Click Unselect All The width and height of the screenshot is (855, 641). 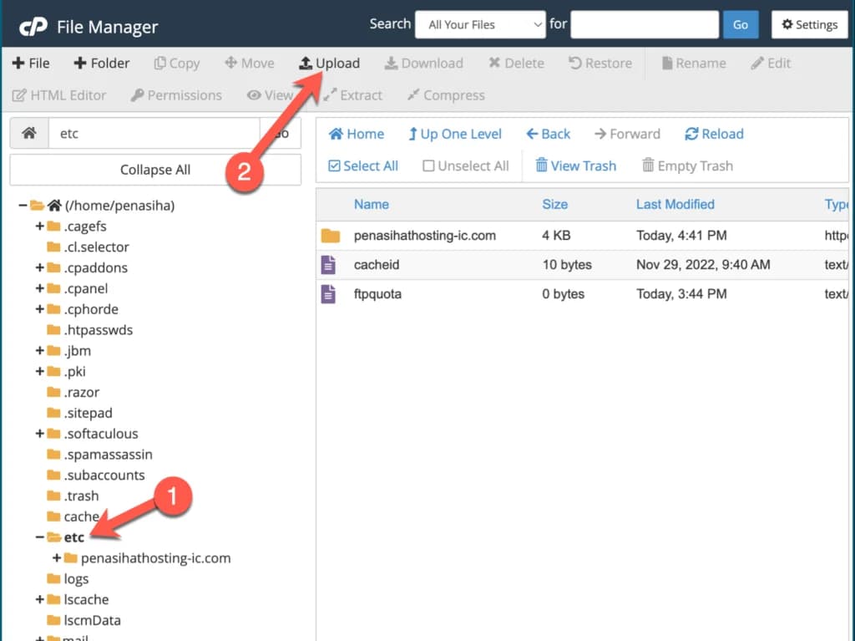click(x=465, y=165)
